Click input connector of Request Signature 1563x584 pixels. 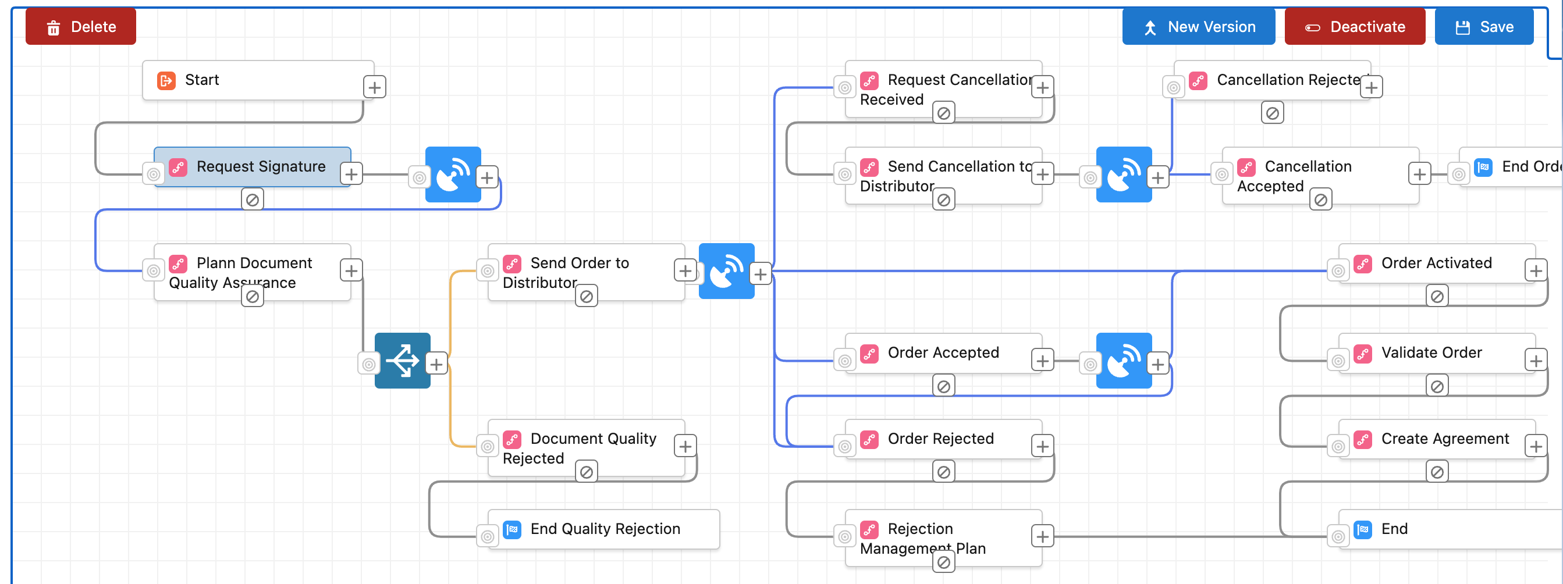tap(154, 175)
